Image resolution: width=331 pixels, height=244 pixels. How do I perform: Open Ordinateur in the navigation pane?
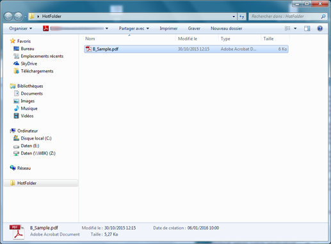point(28,131)
